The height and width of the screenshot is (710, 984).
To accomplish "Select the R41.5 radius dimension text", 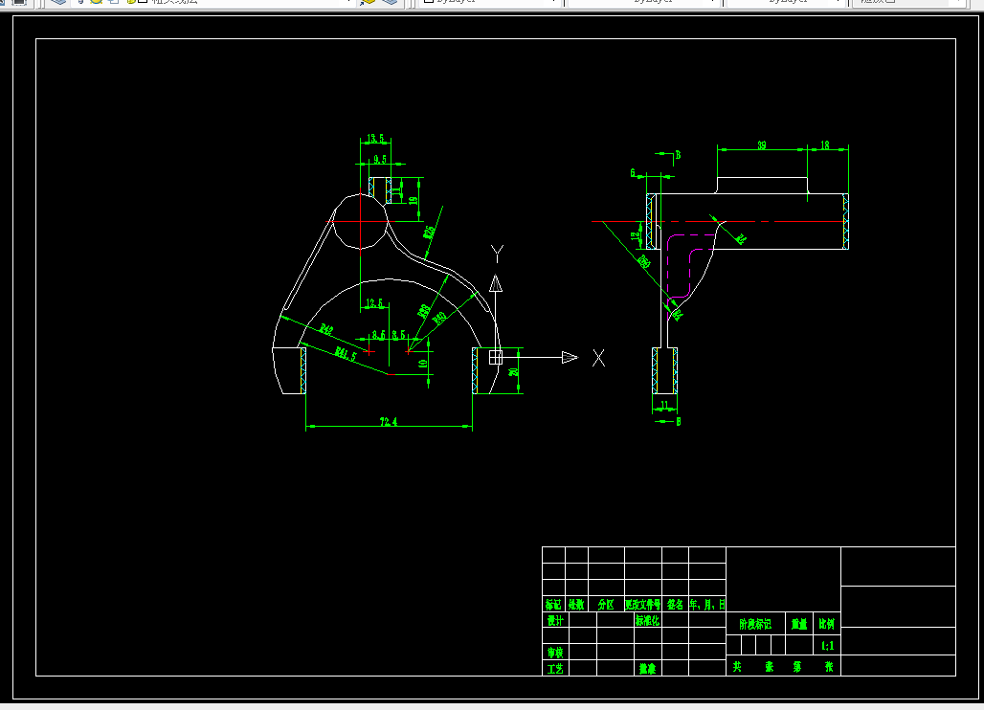I will (346, 354).
